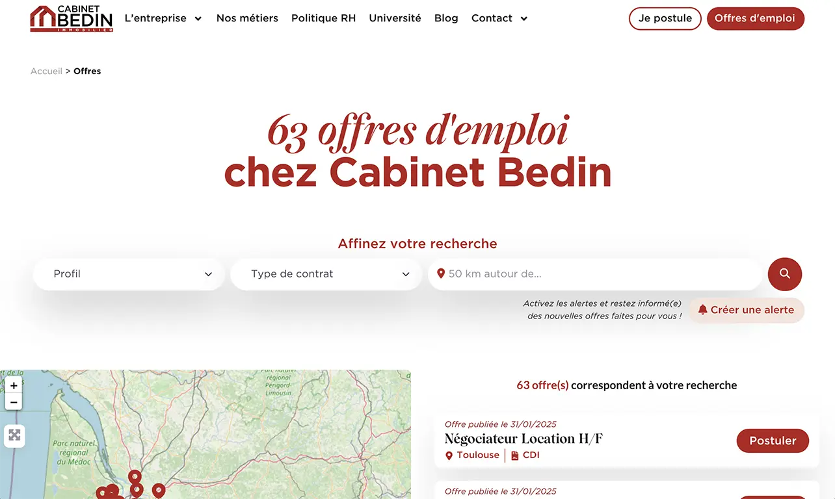This screenshot has height=499, width=835.
Task: Click the 'chez Cabinet Bedin' headline
Action: coord(417,172)
